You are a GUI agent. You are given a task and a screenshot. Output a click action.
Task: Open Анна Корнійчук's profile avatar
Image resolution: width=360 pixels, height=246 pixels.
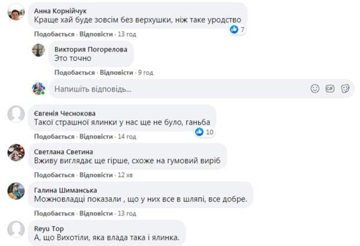pyautogui.click(x=16, y=12)
